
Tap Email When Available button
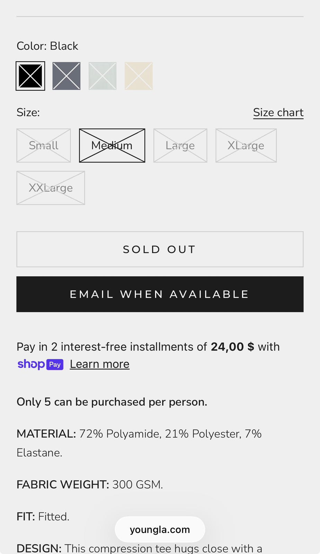[160, 294]
